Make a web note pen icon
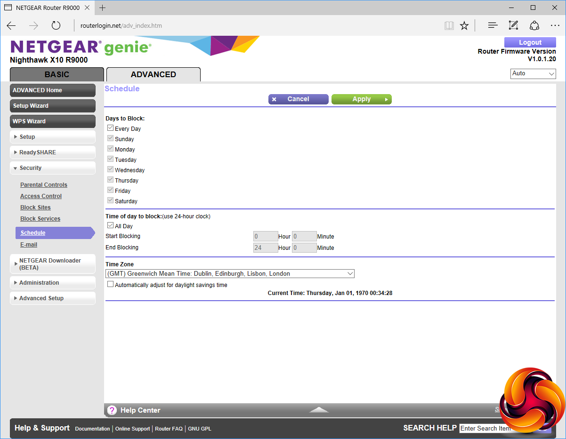 513,25
